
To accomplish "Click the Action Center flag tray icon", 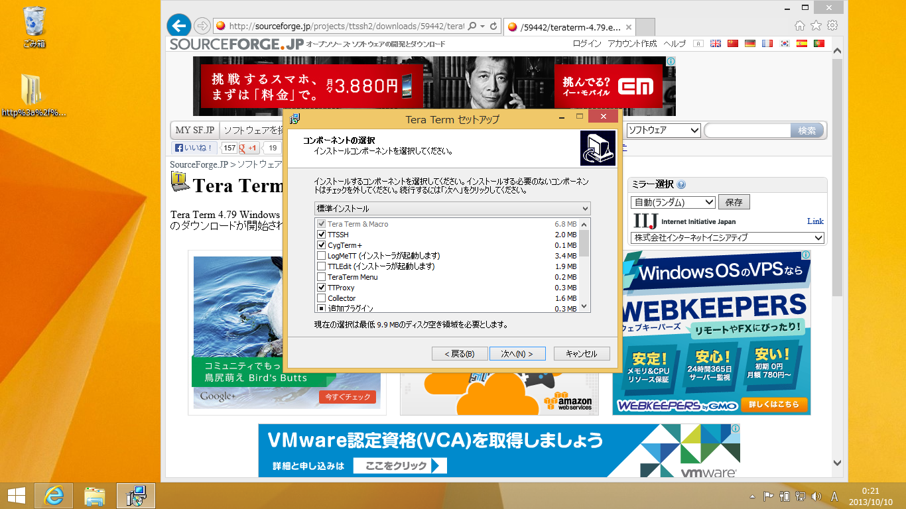I will (769, 496).
